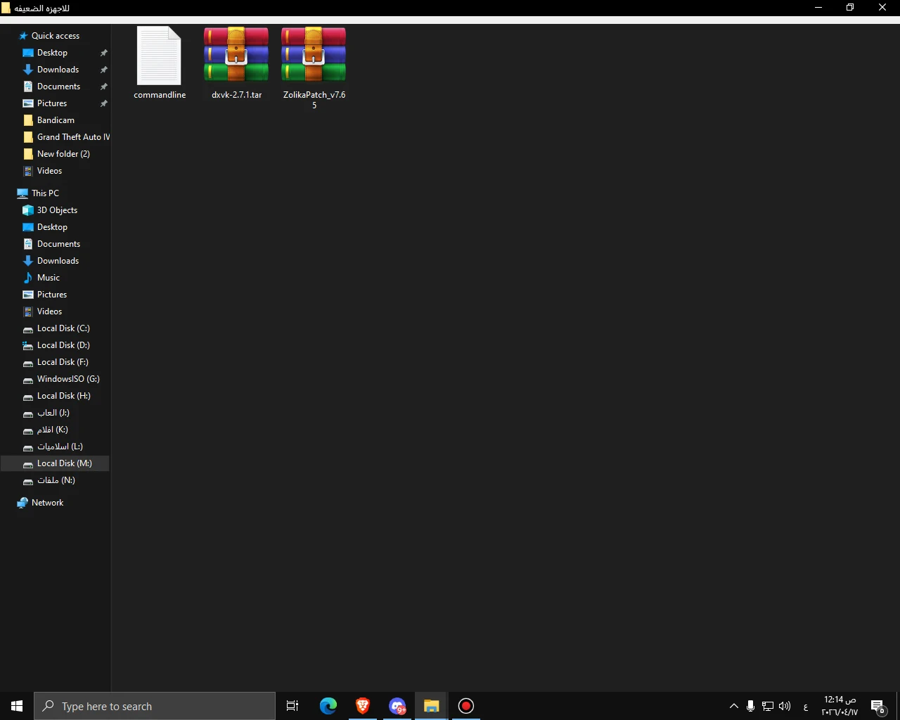Click the microphone tray icon

coord(750,706)
